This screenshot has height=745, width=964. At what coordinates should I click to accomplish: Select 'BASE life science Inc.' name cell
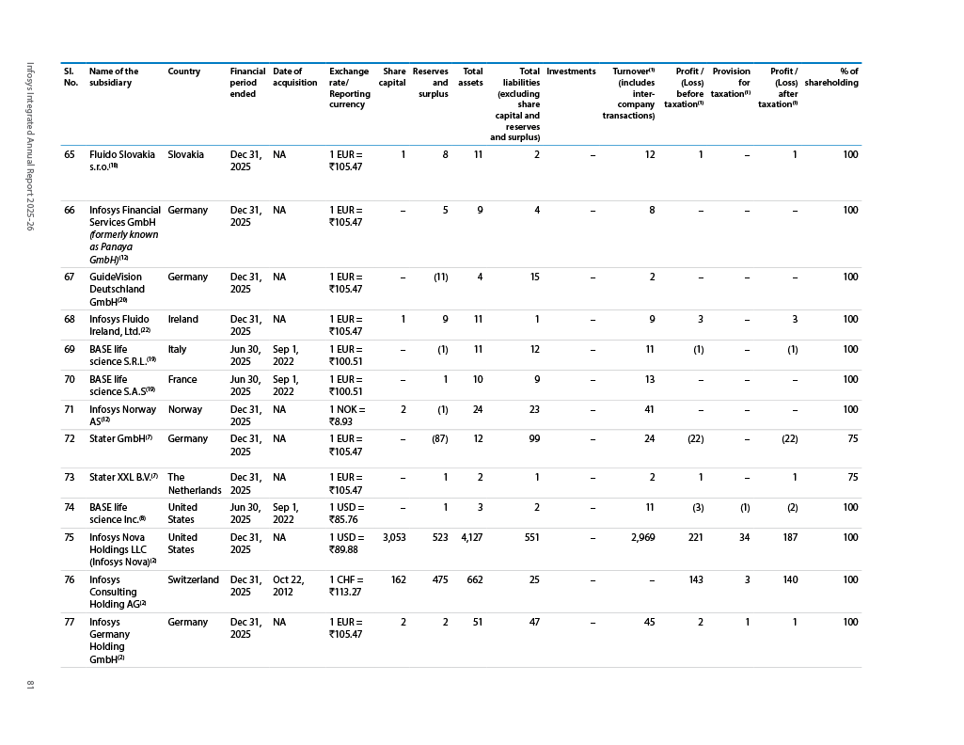pos(118,514)
